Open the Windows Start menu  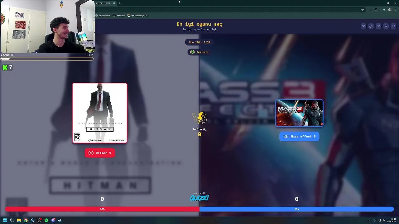pos(5,220)
